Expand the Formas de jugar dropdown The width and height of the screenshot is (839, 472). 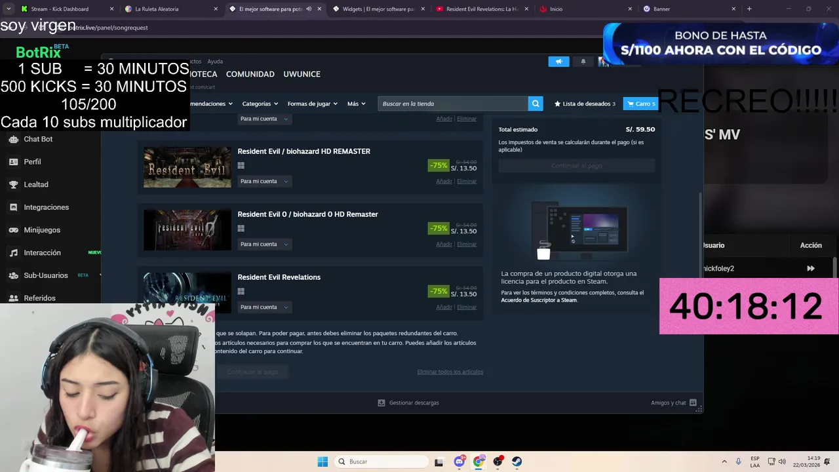click(312, 104)
